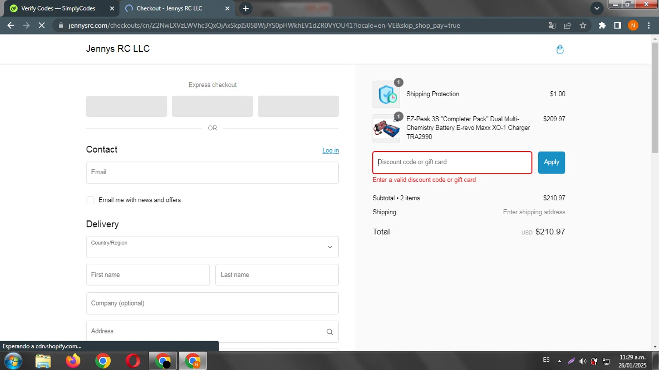Click the pen tablet tray icon
The height and width of the screenshot is (370, 659).
coord(571,361)
